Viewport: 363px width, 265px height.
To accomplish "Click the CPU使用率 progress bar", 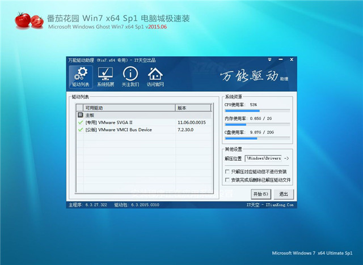I will (258, 111).
